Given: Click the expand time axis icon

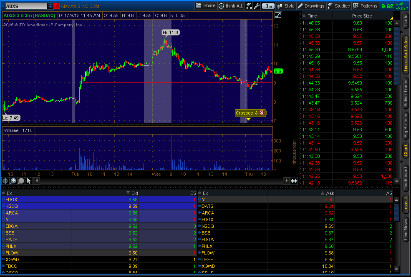Looking at the screenshot, I should (294, 181).
